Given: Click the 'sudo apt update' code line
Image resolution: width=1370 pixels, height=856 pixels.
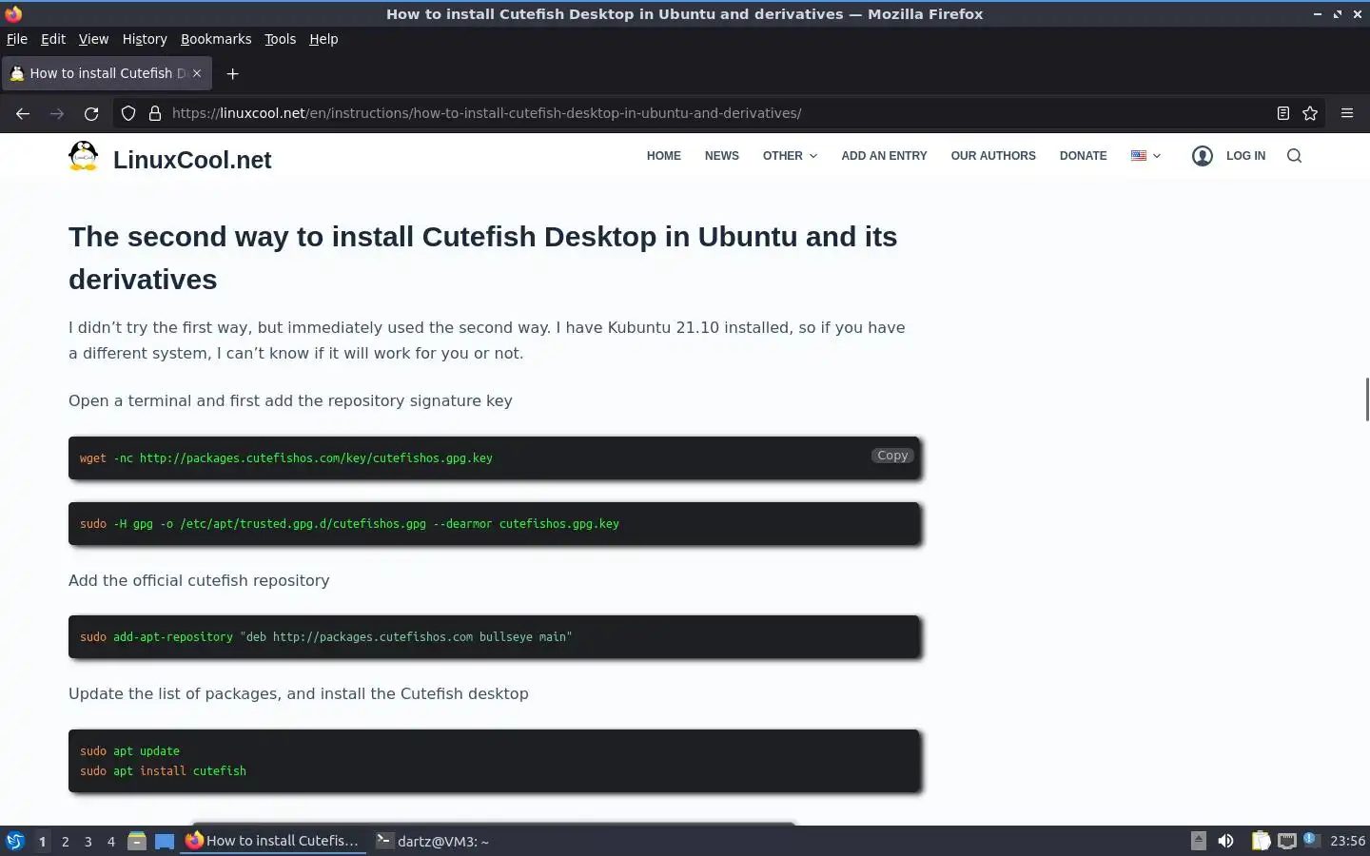Looking at the screenshot, I should (129, 751).
